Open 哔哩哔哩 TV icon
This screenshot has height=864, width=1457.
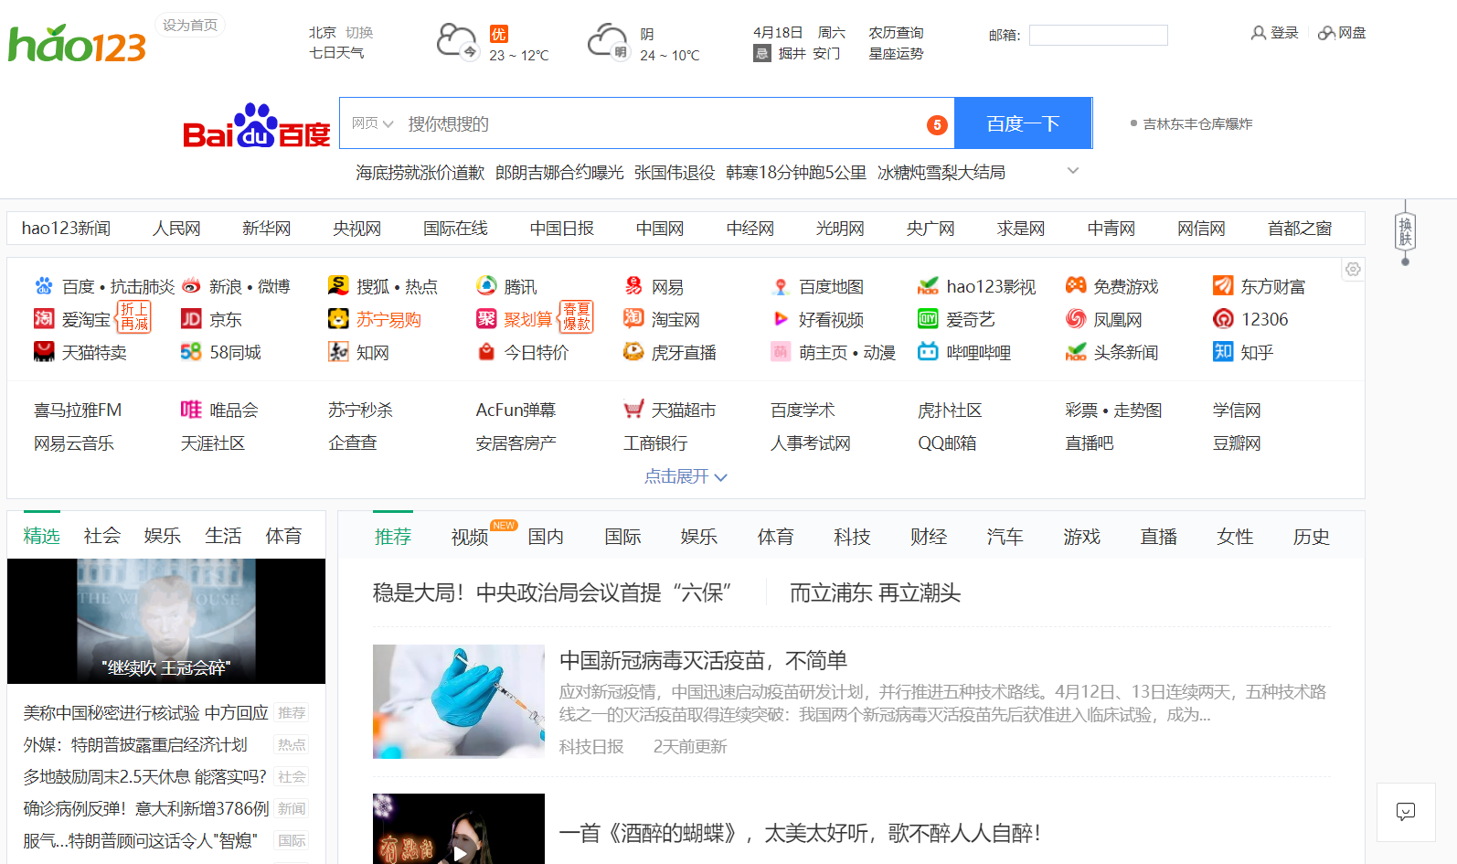coord(928,351)
